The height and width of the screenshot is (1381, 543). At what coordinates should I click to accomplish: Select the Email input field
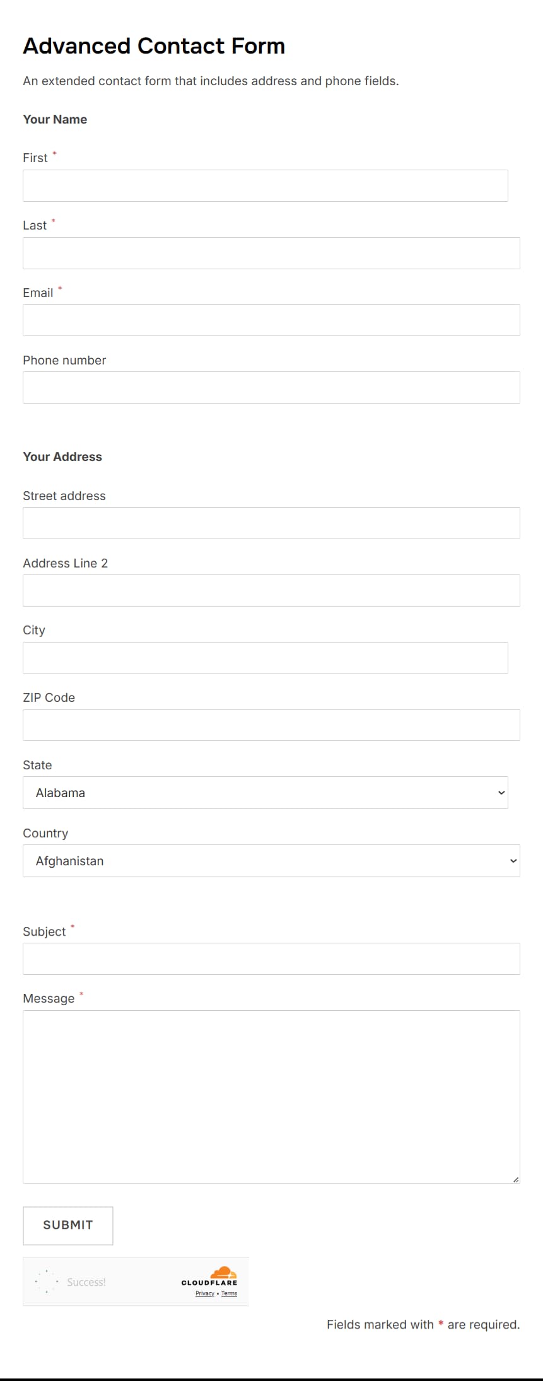point(271,320)
